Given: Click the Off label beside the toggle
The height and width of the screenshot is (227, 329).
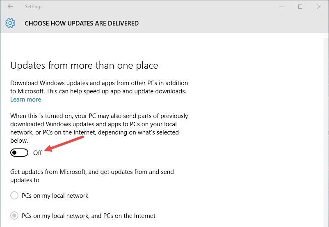Looking at the screenshot, I should (37, 153).
